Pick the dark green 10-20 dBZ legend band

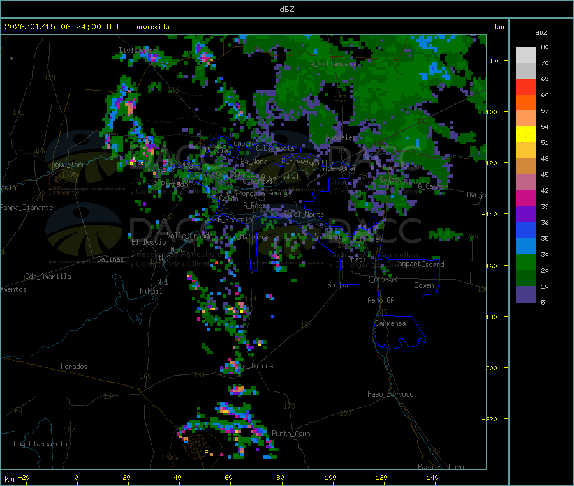click(x=526, y=278)
